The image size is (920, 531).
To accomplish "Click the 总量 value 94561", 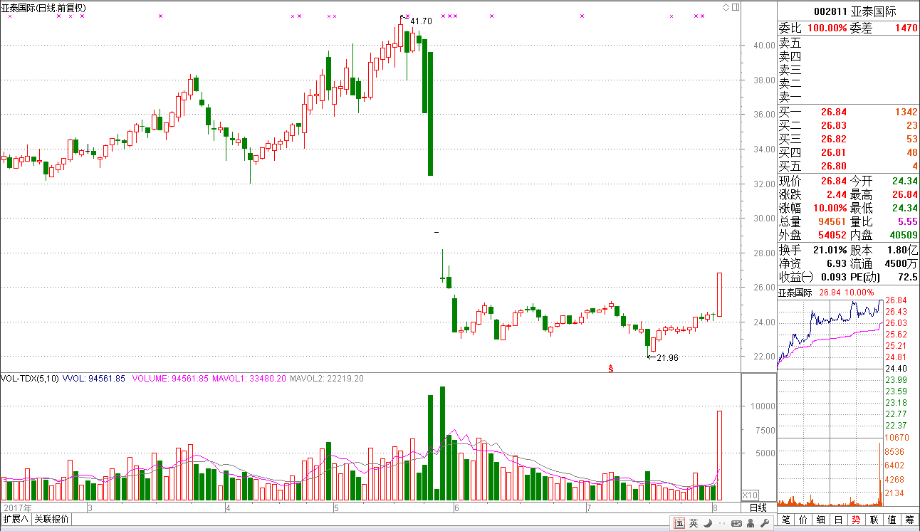I will pyautogui.click(x=832, y=221).
